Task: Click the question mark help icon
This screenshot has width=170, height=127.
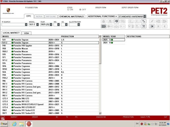Action: point(123,21)
